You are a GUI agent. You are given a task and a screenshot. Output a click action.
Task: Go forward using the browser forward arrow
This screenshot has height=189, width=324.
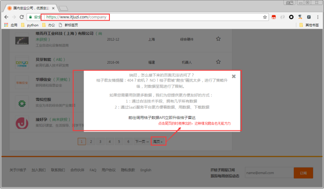click(14, 17)
